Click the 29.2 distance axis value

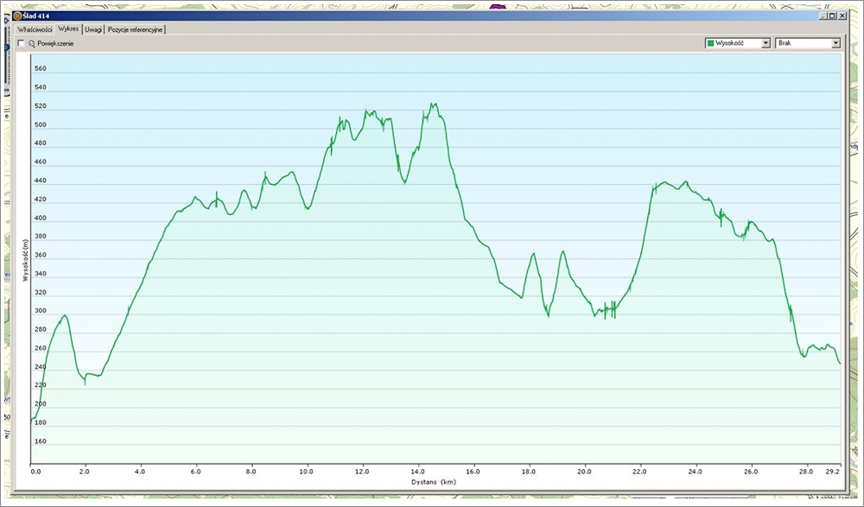833,472
